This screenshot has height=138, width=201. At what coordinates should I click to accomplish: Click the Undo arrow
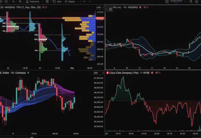coord(84,2)
